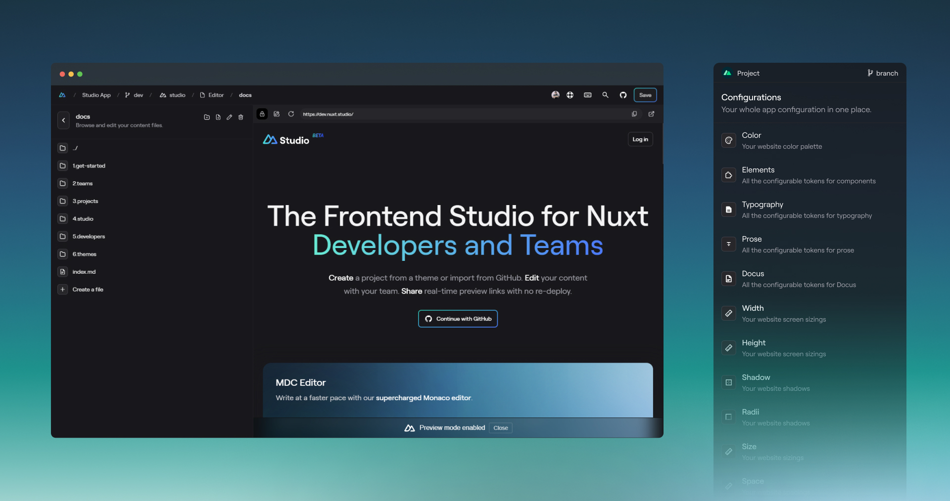Go to the Editor breadcrumb
Screen dimensions: 950x501
(212, 95)
